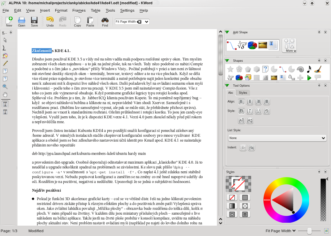Viewport: 331px width, 236px height.
Task: Apply gradient fill in Styles panel
Action: coord(232,206)
